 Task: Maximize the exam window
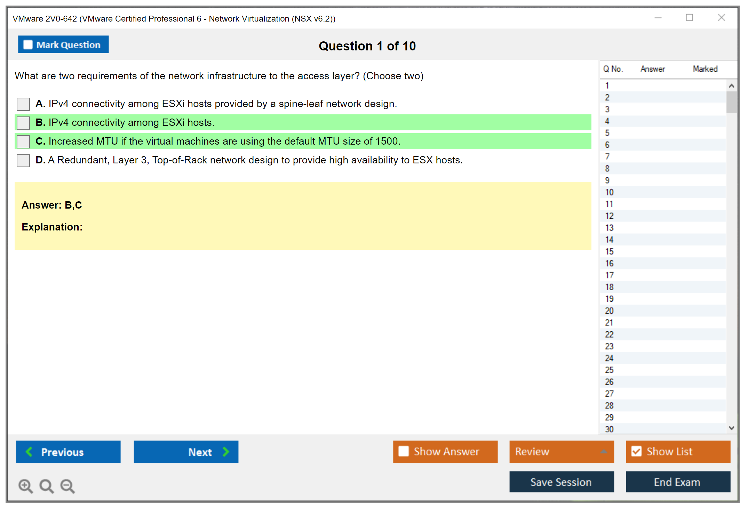689,18
